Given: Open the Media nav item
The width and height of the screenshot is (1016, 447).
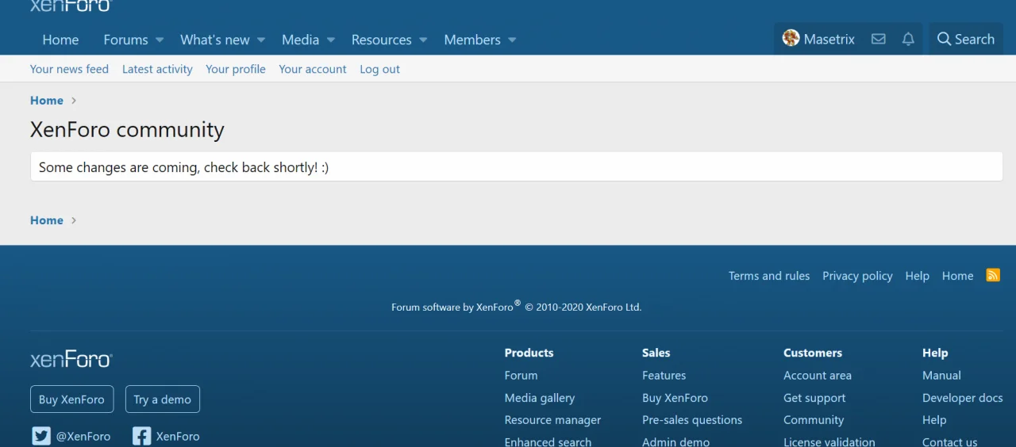Looking at the screenshot, I should (x=300, y=40).
